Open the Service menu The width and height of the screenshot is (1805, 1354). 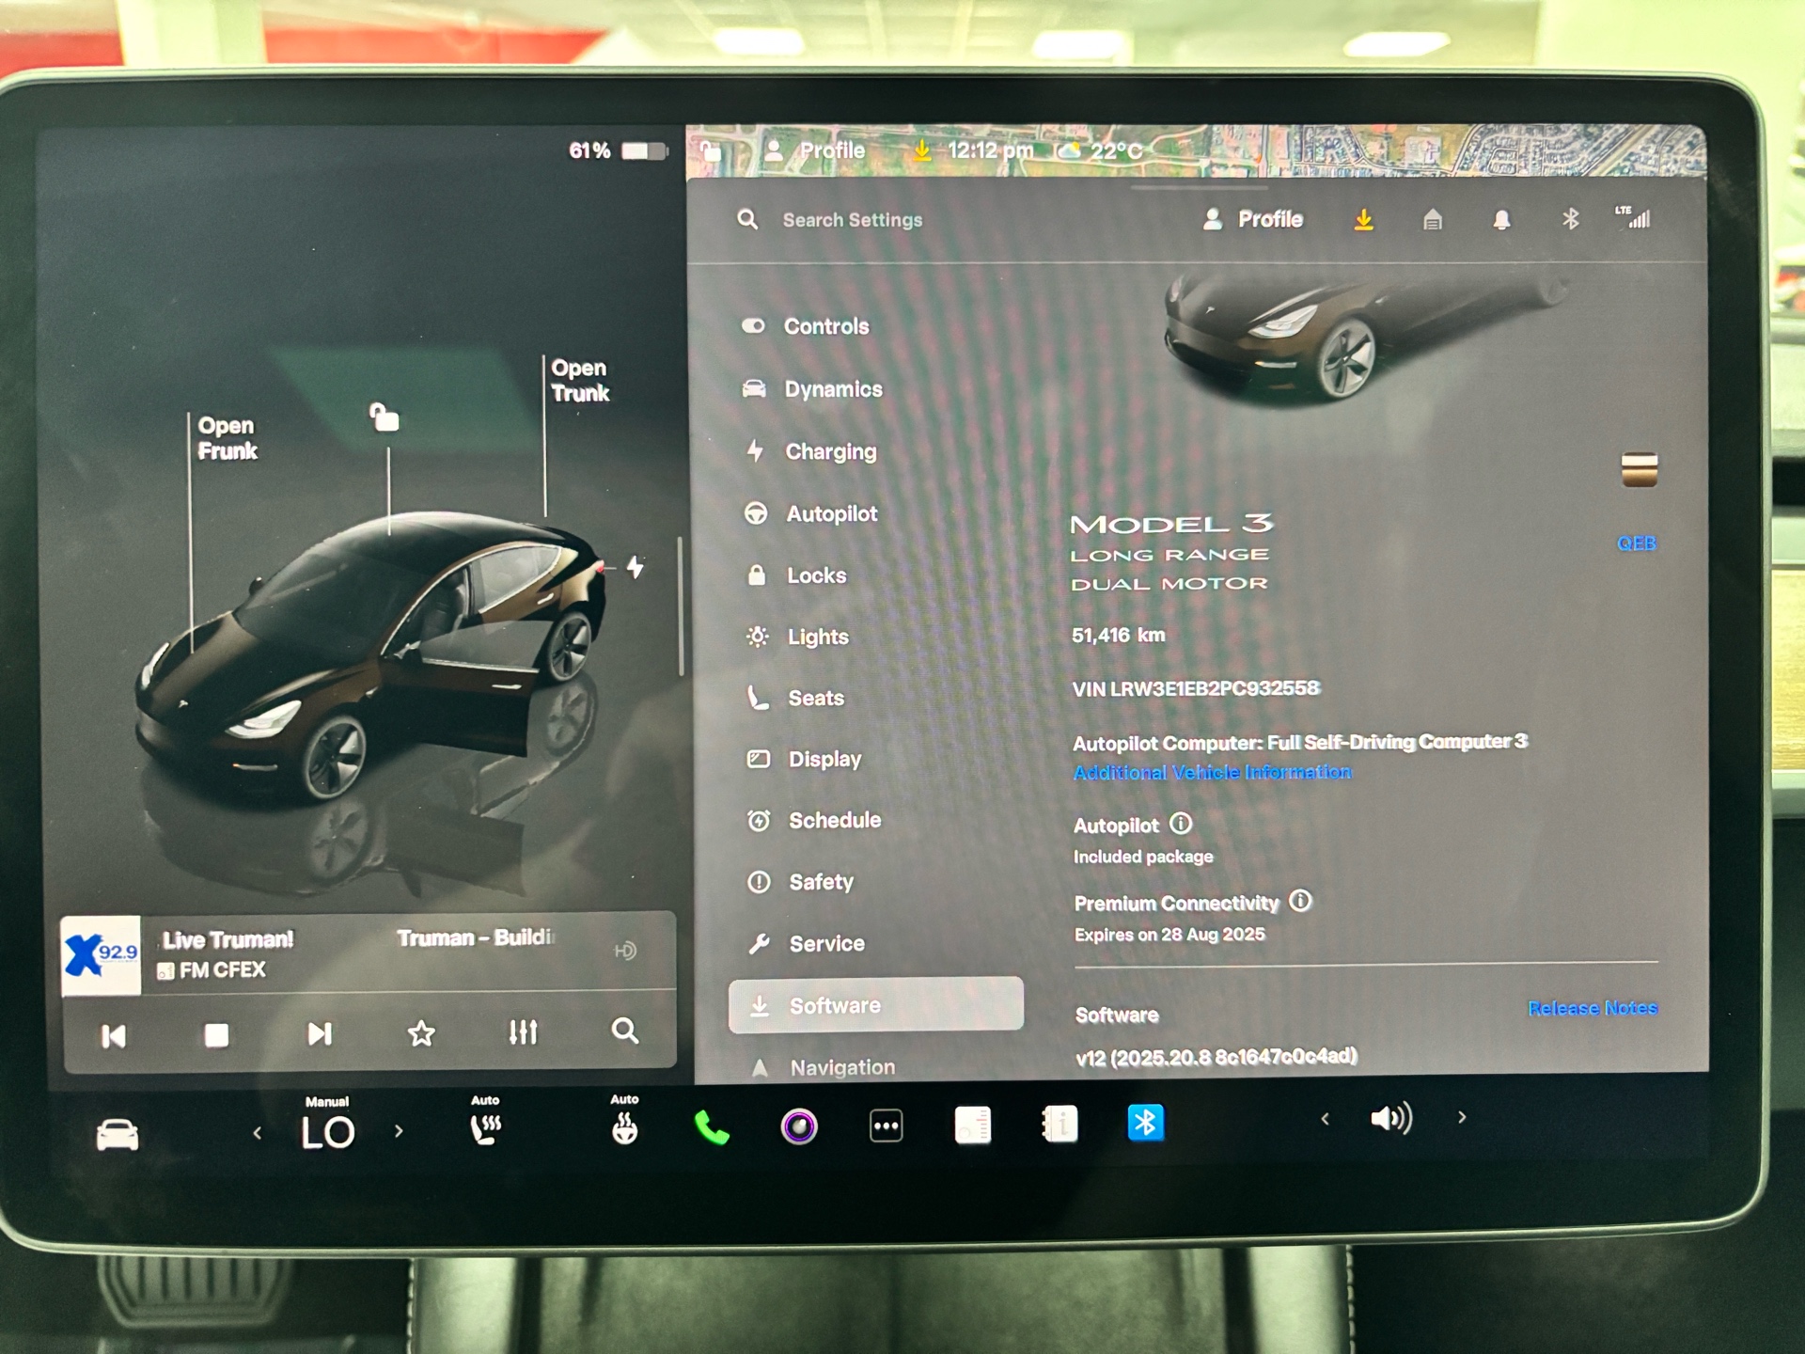pos(807,943)
